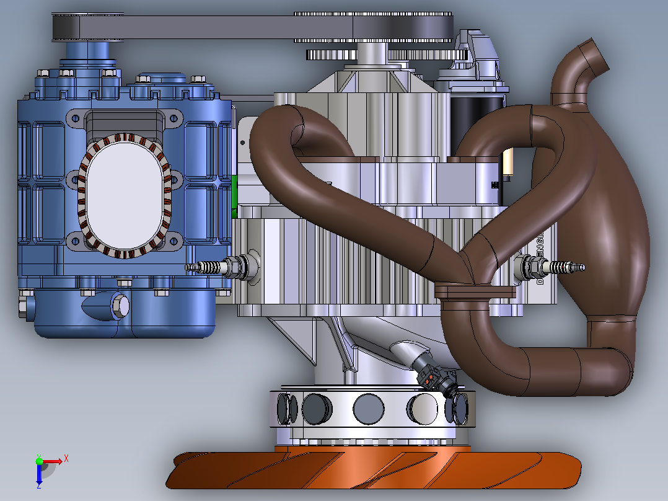
Task: Select the black cylindrical starter motor body
Action: 477,123
